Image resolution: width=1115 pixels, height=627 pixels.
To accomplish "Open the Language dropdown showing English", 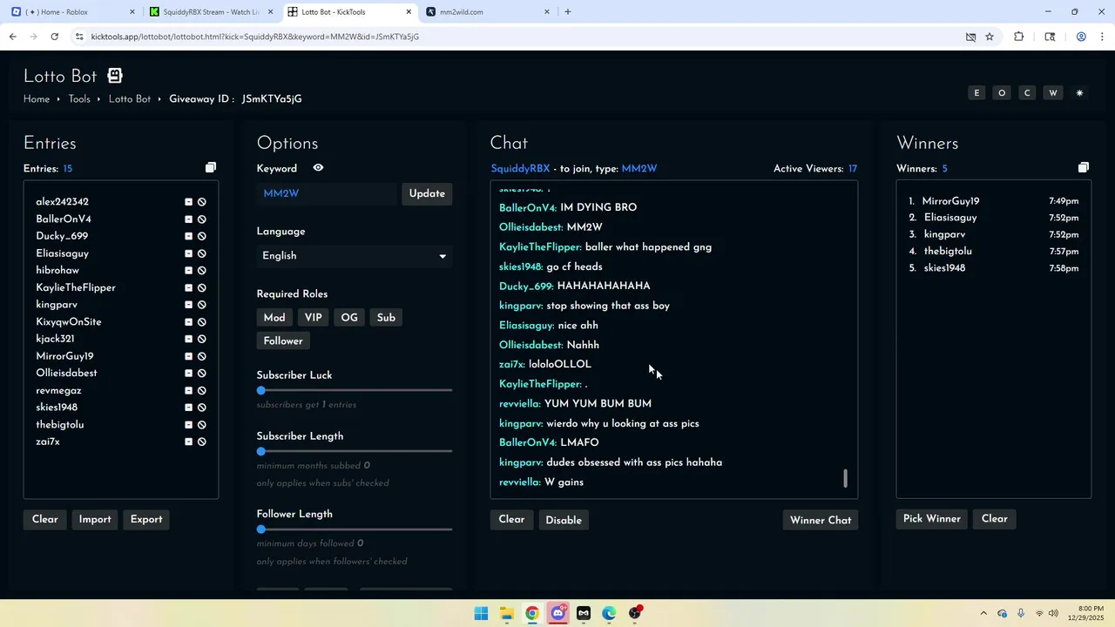I will click(355, 256).
